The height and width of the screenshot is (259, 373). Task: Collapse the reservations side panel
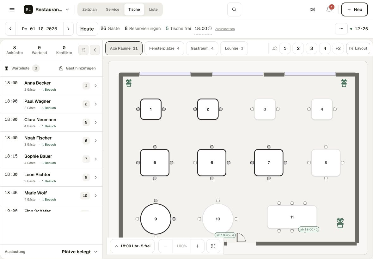coord(95,50)
